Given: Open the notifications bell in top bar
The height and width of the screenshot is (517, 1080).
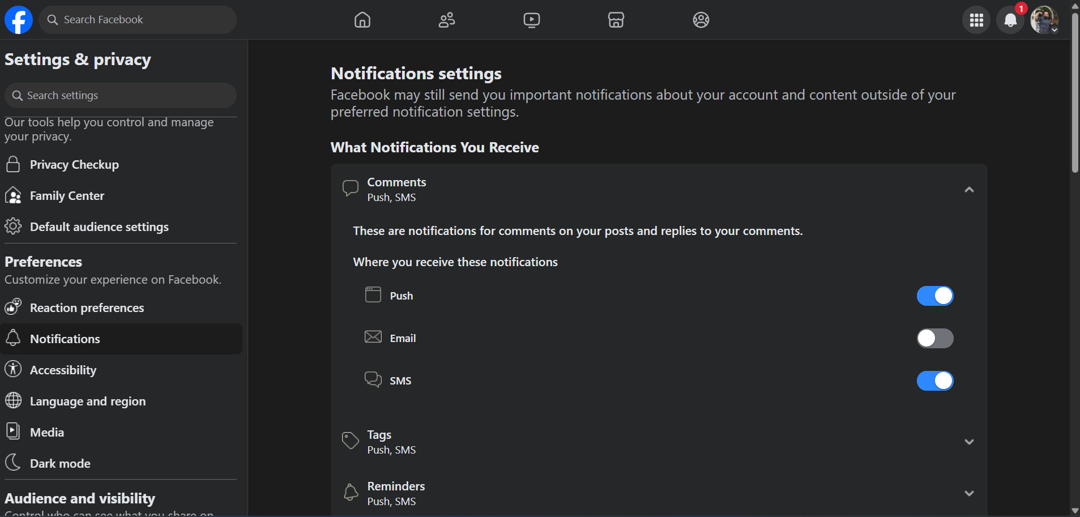Looking at the screenshot, I should click(x=1010, y=20).
